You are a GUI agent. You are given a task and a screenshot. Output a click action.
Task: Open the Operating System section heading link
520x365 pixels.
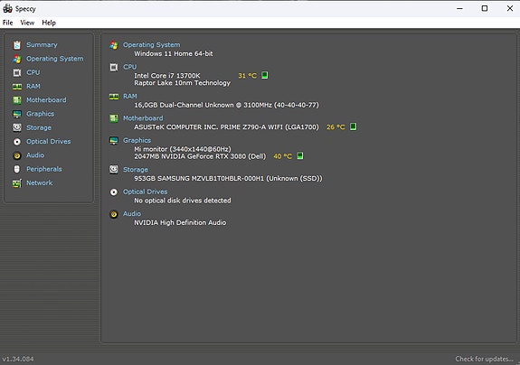point(152,44)
